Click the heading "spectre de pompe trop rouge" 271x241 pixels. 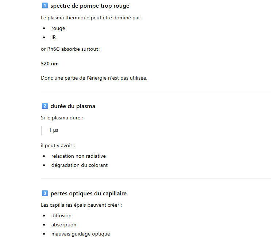tap(90, 6)
